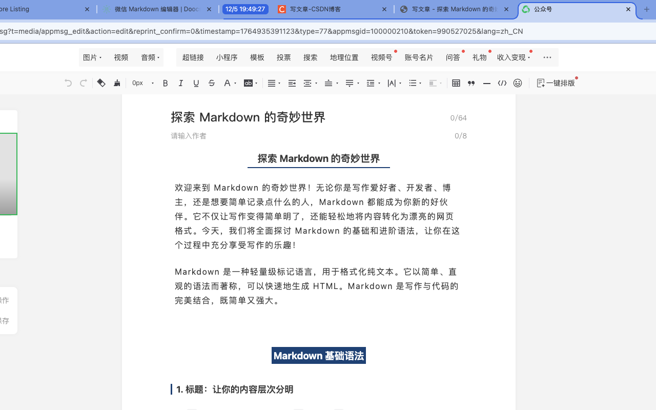
Task: Toggle bold formatting
Action: [165, 83]
